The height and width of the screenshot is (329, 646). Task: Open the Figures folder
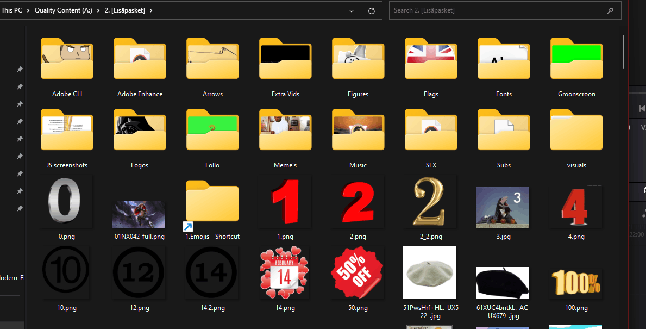pos(358,59)
